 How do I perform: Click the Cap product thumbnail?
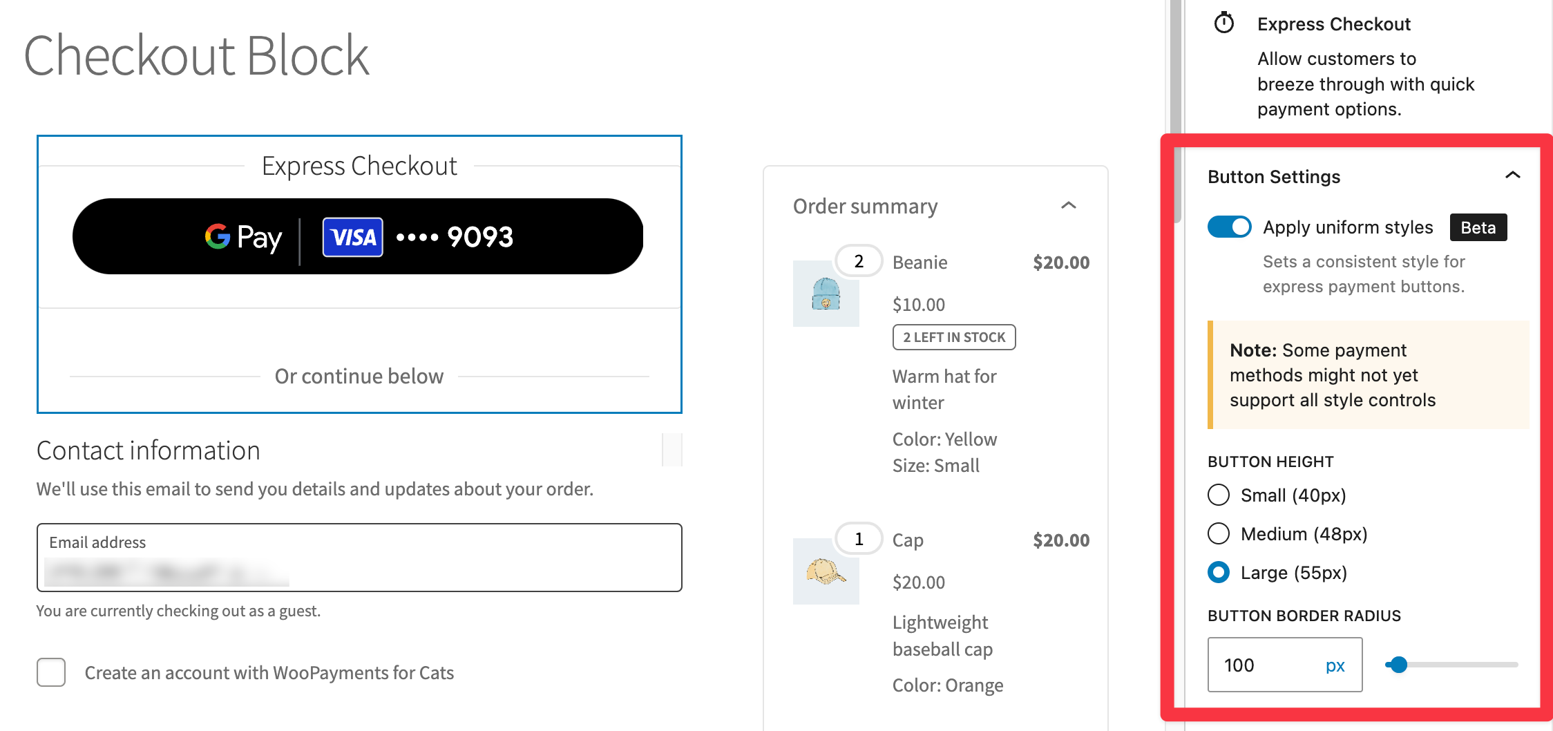[x=826, y=571]
